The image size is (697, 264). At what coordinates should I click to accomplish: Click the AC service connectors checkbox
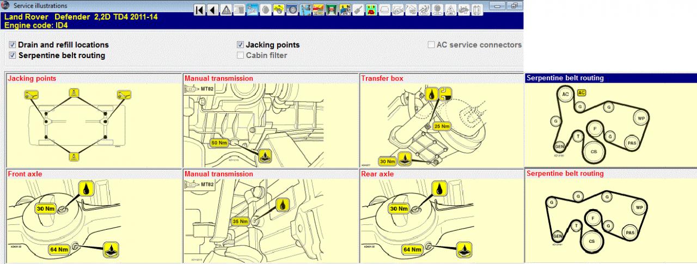[x=431, y=45]
